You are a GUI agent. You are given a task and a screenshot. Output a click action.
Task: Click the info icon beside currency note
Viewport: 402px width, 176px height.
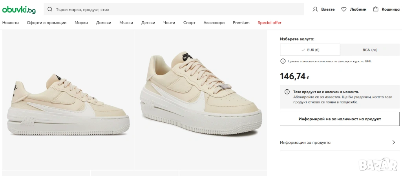[x=283, y=61]
